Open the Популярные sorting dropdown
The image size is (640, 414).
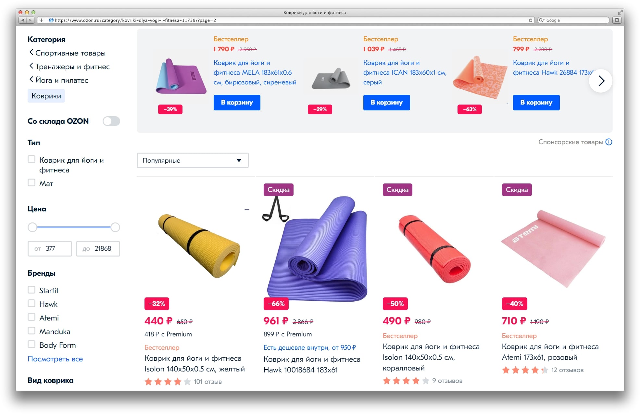[193, 160]
